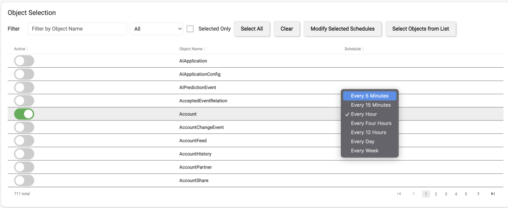Click the AccountChangeEvent object name
Screen dimensions: 508x208
tap(201, 127)
